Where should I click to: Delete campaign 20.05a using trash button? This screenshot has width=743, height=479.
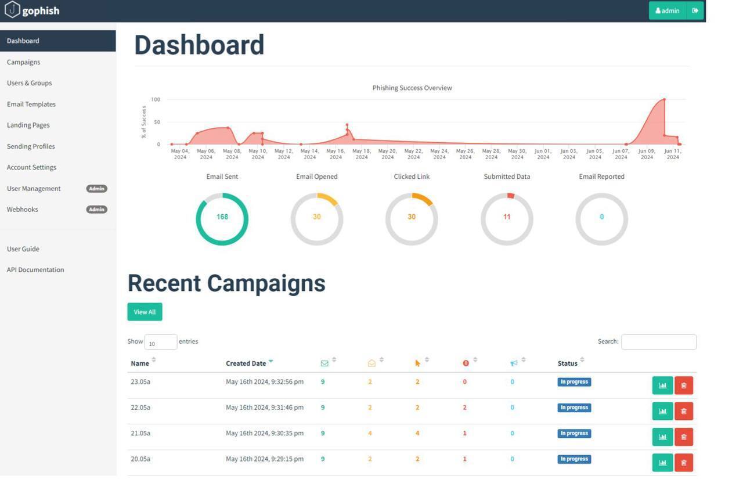(683, 463)
